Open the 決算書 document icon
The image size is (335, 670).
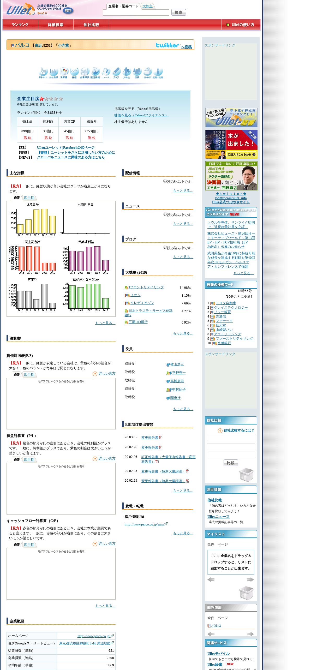tap(64, 73)
